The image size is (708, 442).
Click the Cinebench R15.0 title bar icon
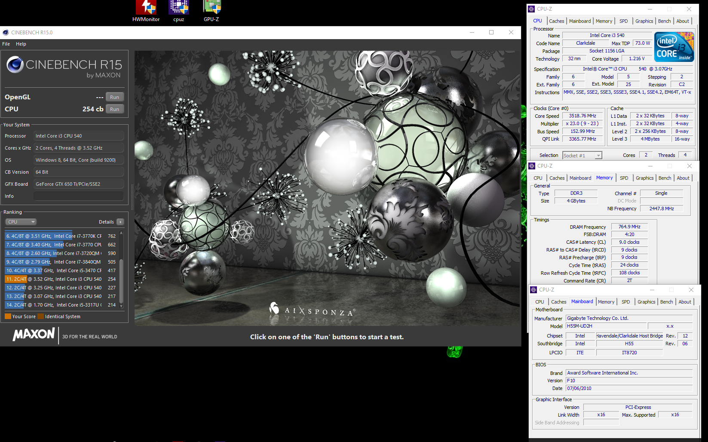point(6,32)
